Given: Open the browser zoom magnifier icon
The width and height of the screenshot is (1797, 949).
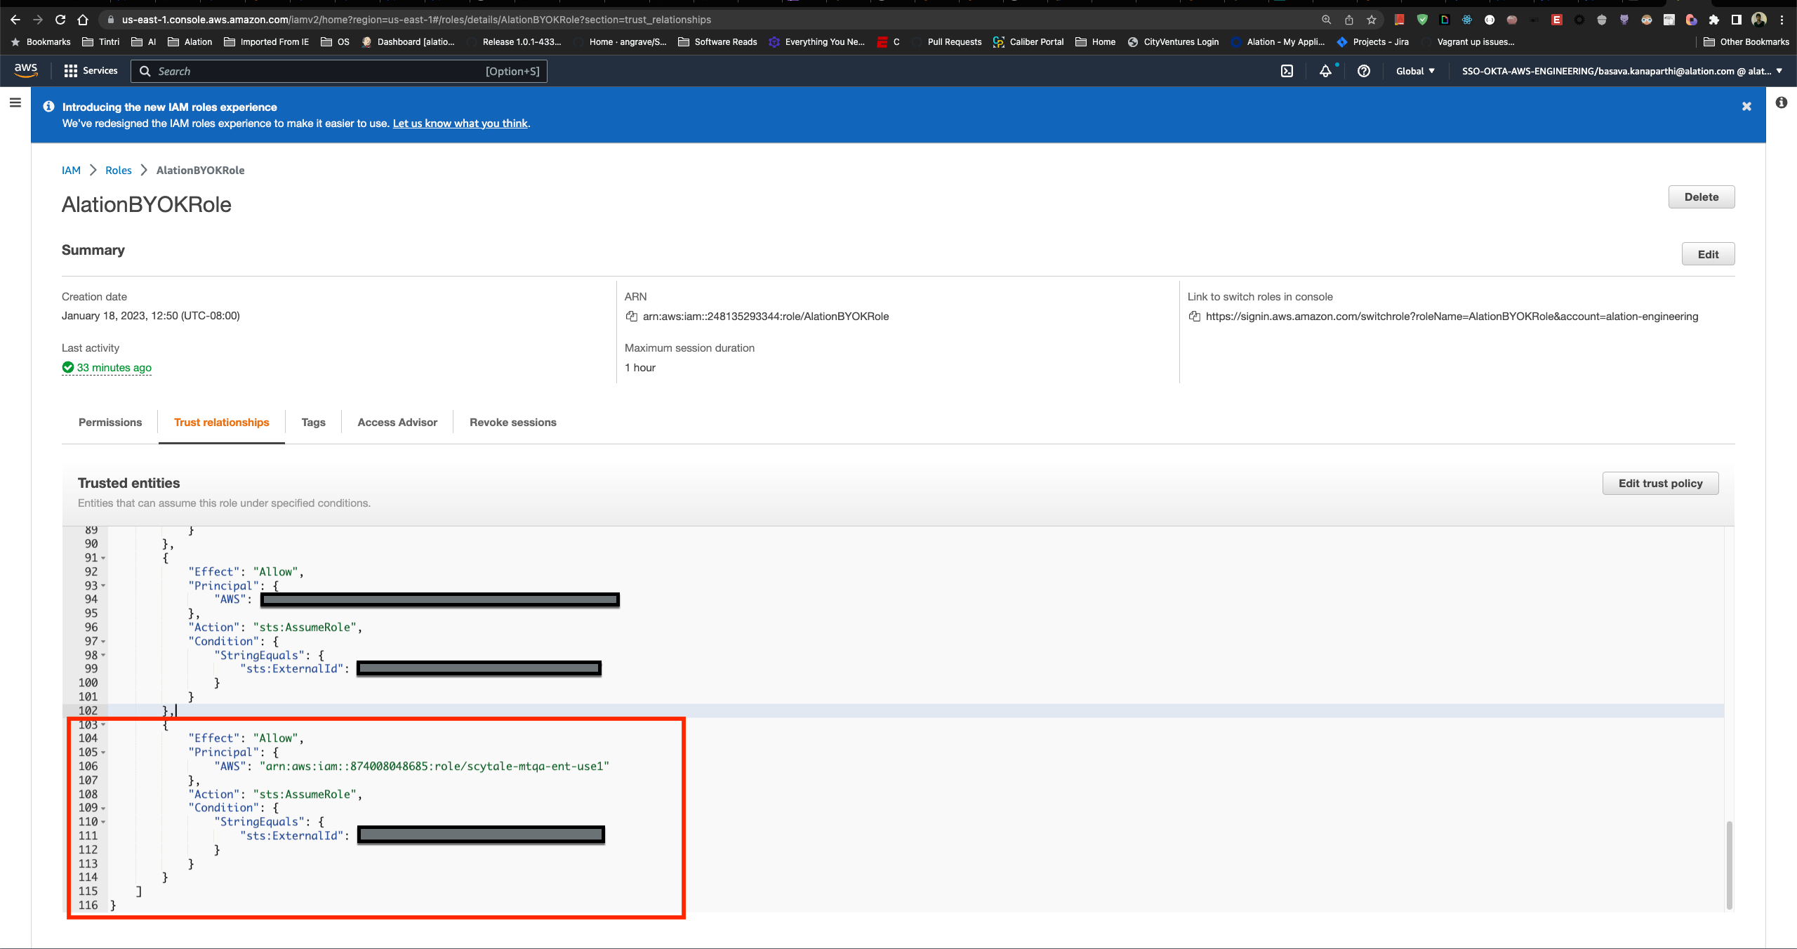Looking at the screenshot, I should pos(1327,20).
